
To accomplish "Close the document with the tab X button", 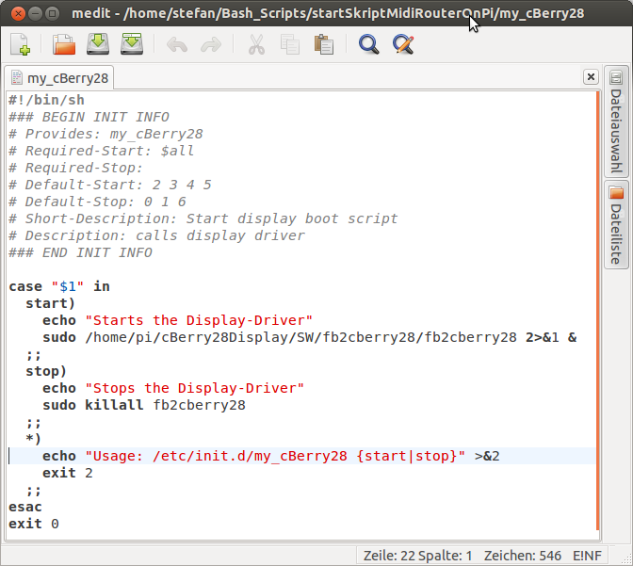I will (591, 76).
